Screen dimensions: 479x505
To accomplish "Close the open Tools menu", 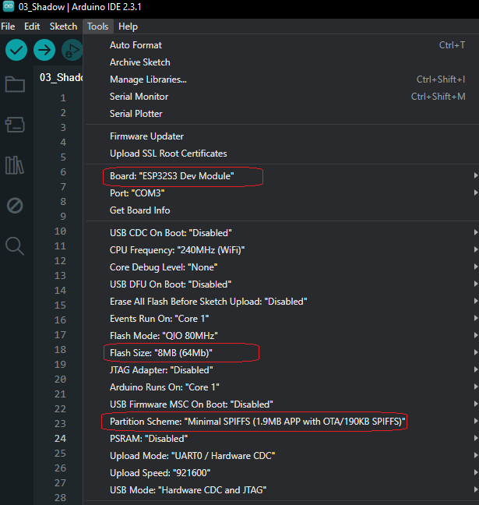I will coord(98,26).
